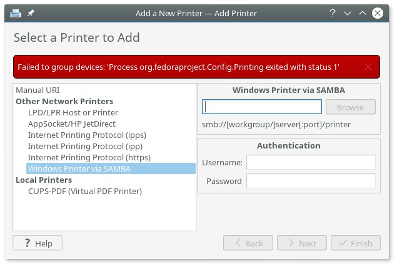Click the Authentication heading
Screen dimensions: 397x267
(289, 146)
